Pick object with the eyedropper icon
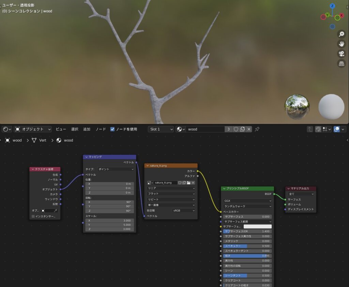 click(x=56, y=211)
